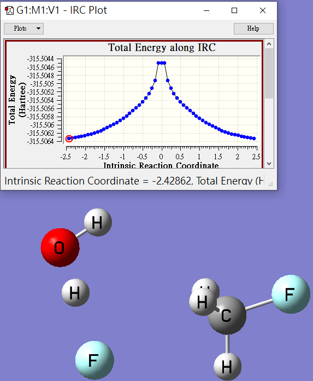This screenshot has height=381, width=313.
Task: Click the Help button
Action: [x=253, y=28]
